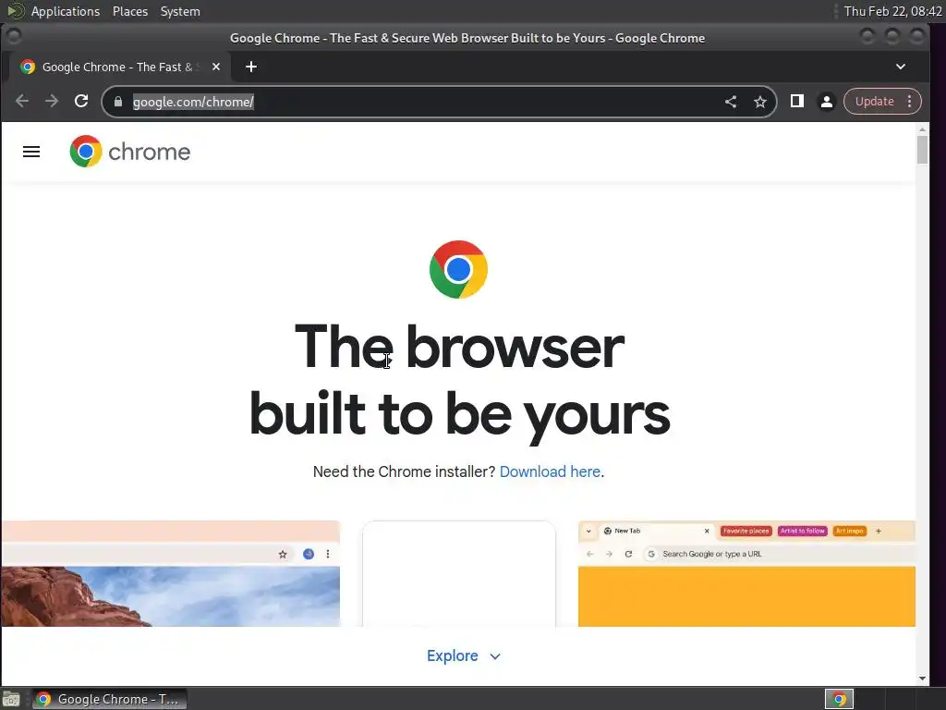946x710 pixels.
Task: Close the Google Chrome tab
Action: pos(216,67)
